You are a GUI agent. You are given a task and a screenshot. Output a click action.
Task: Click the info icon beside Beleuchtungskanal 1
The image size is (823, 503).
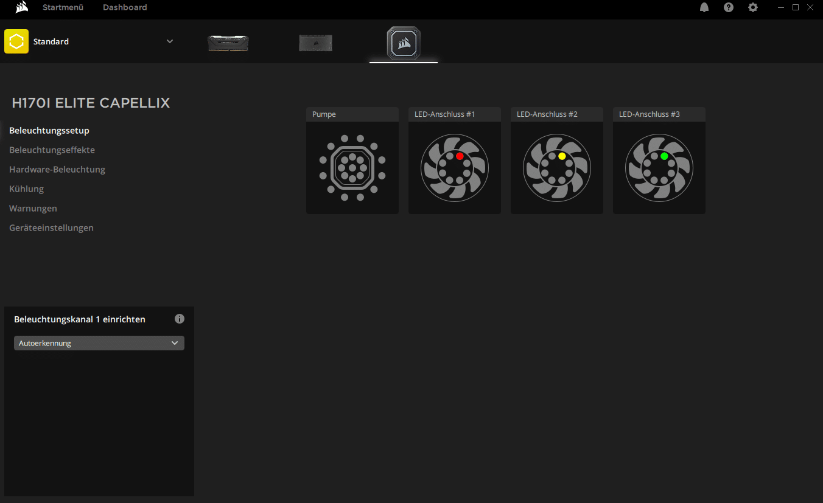tap(180, 319)
